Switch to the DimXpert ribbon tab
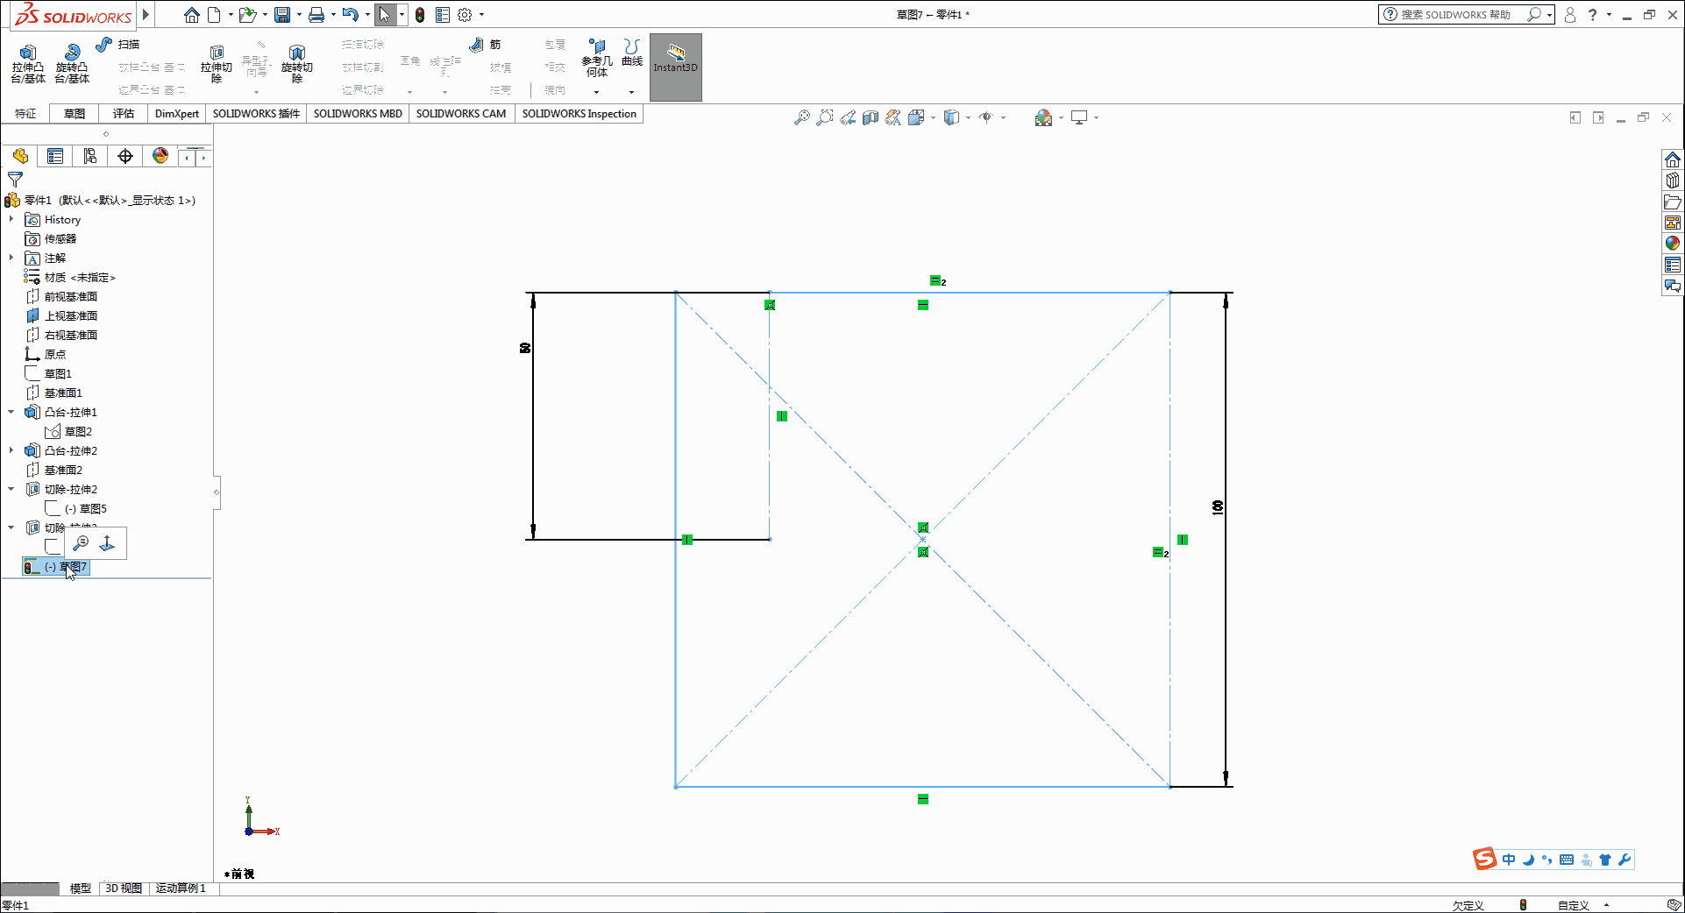 [177, 114]
